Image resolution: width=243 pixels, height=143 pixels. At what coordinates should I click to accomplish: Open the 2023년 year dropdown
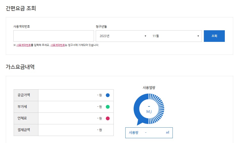[123, 36]
